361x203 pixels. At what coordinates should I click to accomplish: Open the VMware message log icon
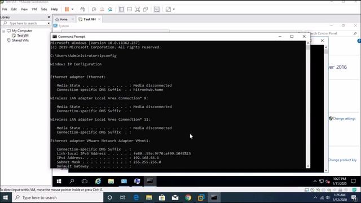pyautogui.click(x=355, y=190)
